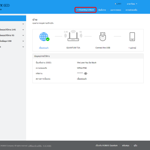150x150 pixels.
Task: Select the highlighted blue sidebar item
Action: pos(13,18)
